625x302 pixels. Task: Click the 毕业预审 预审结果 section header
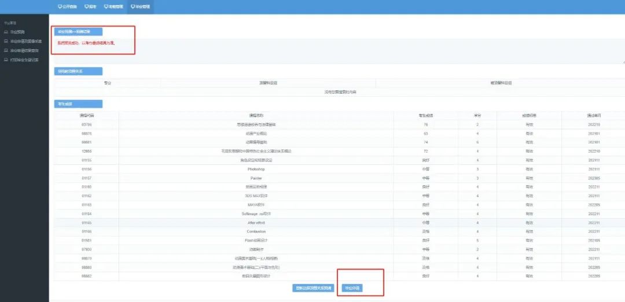[78, 31]
